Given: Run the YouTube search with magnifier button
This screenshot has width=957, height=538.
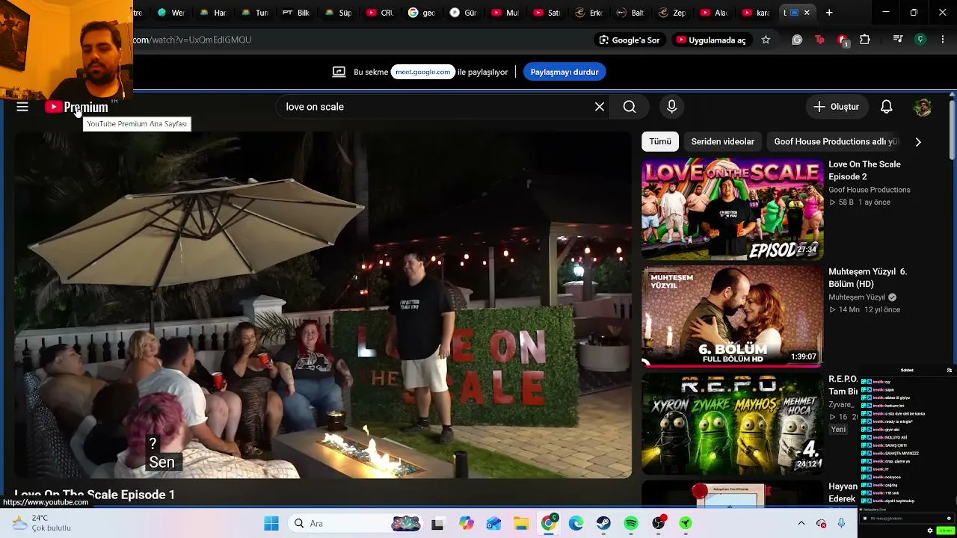Looking at the screenshot, I should [630, 107].
